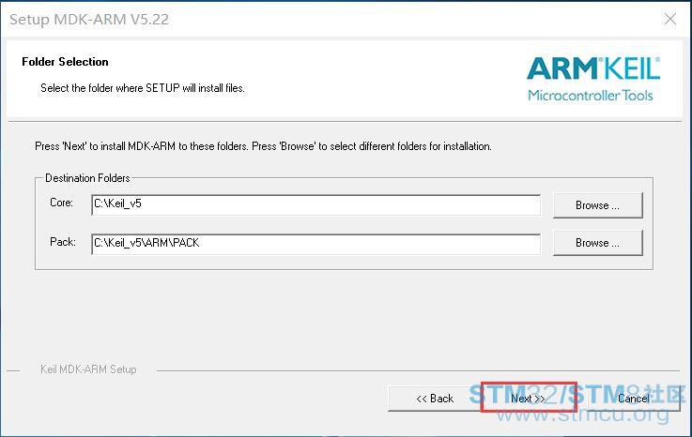Click the ARM KEIL logo
The image size is (692, 437).
[593, 79]
